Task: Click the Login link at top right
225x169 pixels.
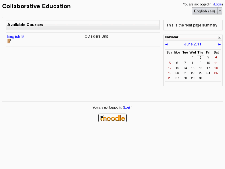Action: [218, 4]
